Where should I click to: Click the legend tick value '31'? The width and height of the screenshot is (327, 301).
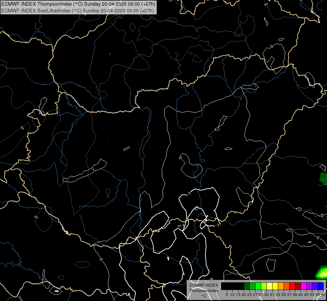[x=272, y=295]
